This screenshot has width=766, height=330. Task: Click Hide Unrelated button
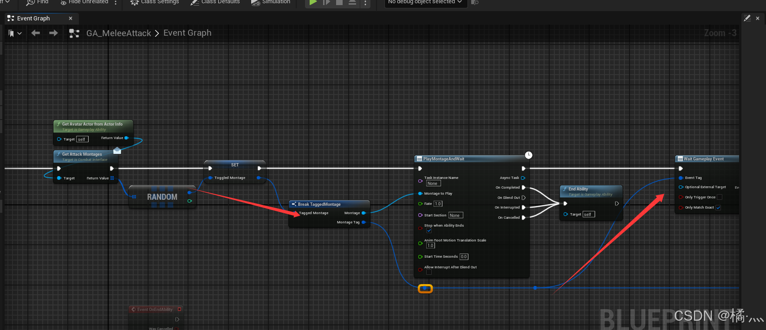pos(84,2)
